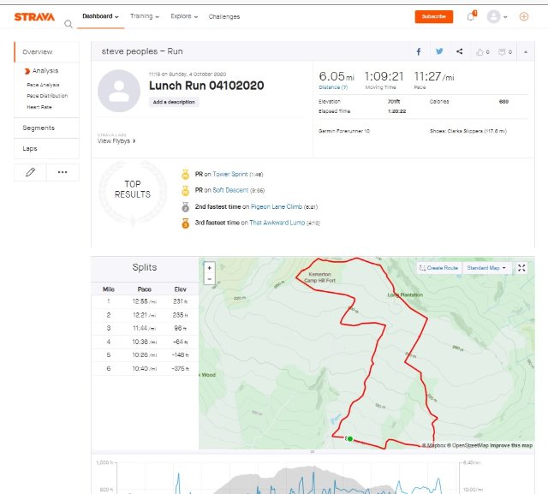Open the profile avatar dropdown
Viewport: 548px width, 494px height.
pos(497,16)
